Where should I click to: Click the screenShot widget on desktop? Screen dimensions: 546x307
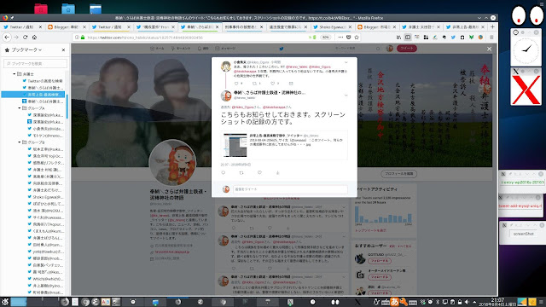[523, 234]
